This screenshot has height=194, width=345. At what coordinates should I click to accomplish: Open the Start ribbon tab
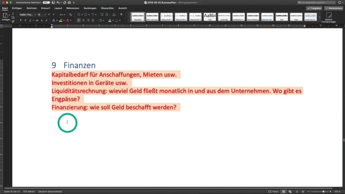tap(5, 8)
